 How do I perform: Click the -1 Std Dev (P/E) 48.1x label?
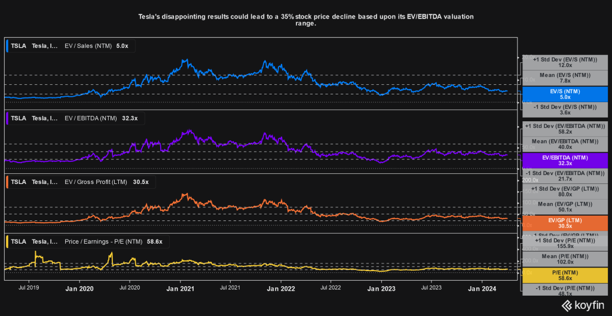pos(565,290)
